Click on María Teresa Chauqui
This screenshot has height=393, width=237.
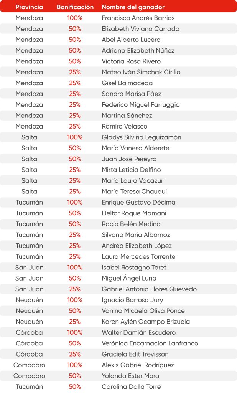(134, 192)
